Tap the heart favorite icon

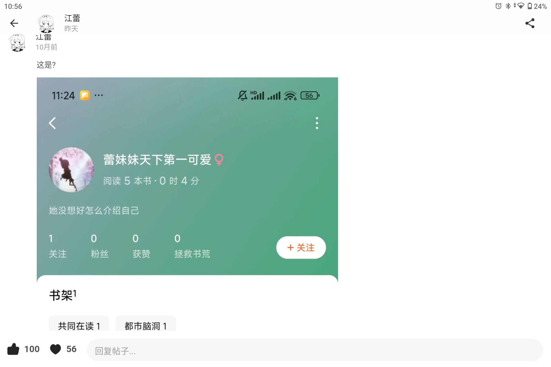pyautogui.click(x=55, y=349)
